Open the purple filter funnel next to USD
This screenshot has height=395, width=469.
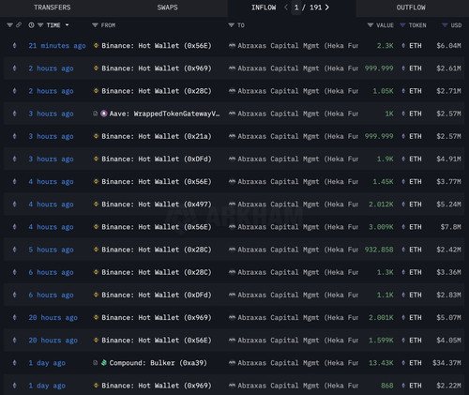[445, 25]
